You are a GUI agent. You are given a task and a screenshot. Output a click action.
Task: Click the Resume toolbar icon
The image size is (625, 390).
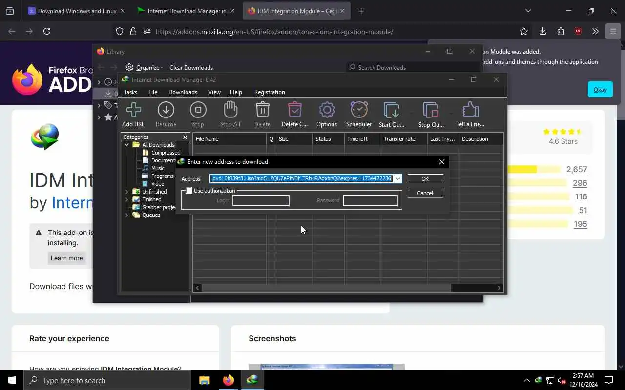[166, 115]
